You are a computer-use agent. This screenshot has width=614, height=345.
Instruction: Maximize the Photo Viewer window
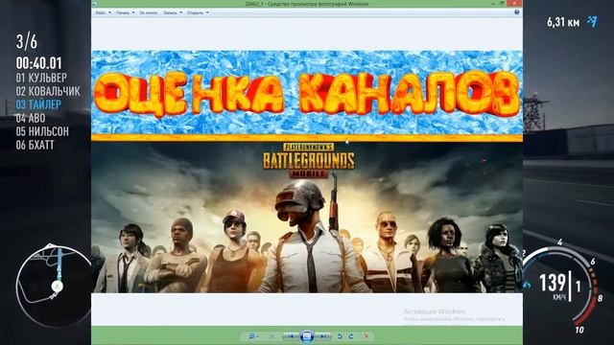click(503, 4)
